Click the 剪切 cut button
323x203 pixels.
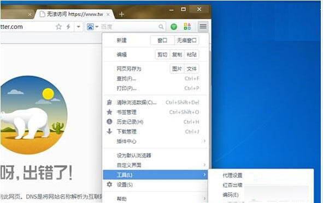point(162,54)
